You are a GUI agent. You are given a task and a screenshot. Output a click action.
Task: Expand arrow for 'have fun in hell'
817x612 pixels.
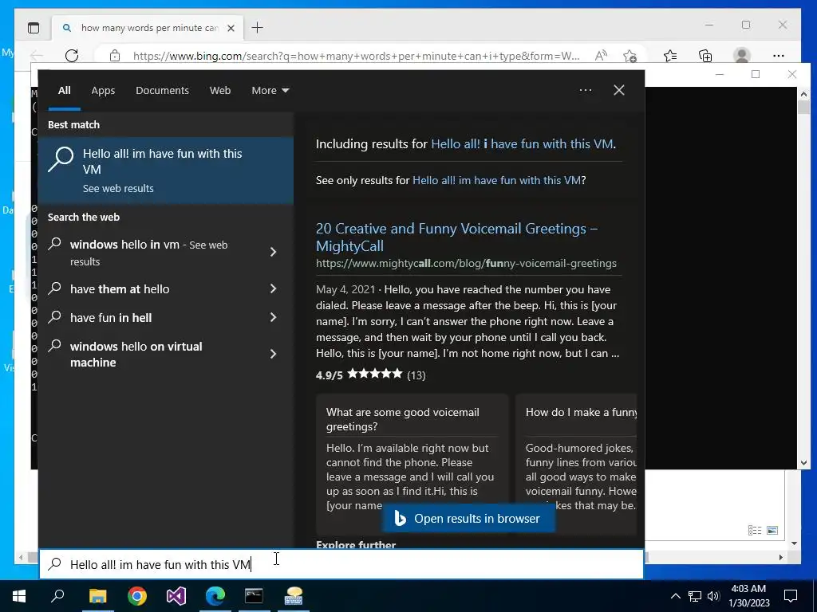pos(273,317)
